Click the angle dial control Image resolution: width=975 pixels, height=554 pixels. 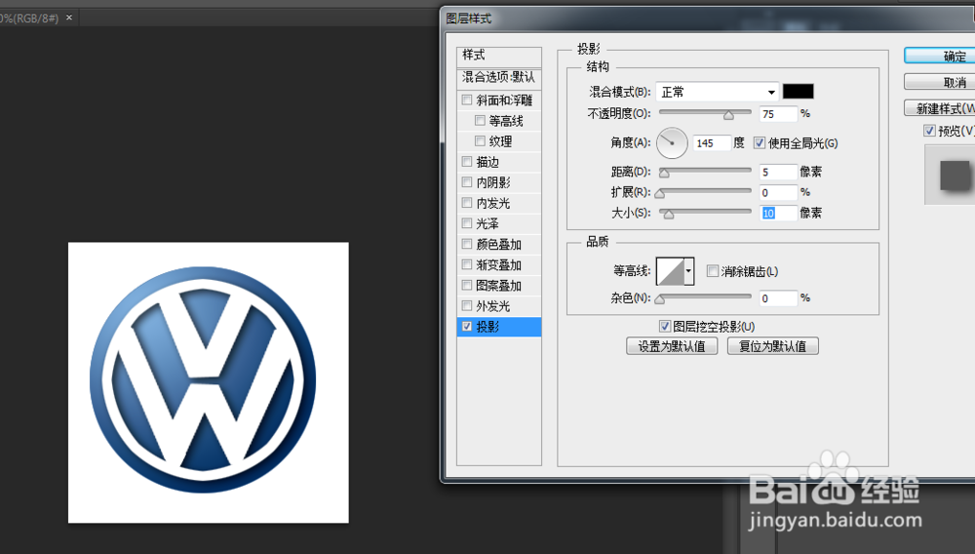click(672, 143)
